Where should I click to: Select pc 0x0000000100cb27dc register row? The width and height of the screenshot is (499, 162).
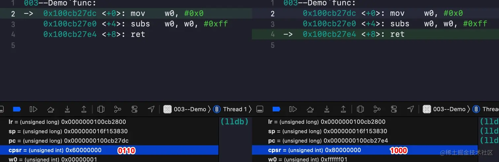click(109, 141)
